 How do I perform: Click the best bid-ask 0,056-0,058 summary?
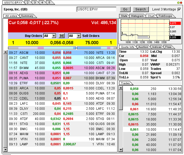tap(62, 43)
